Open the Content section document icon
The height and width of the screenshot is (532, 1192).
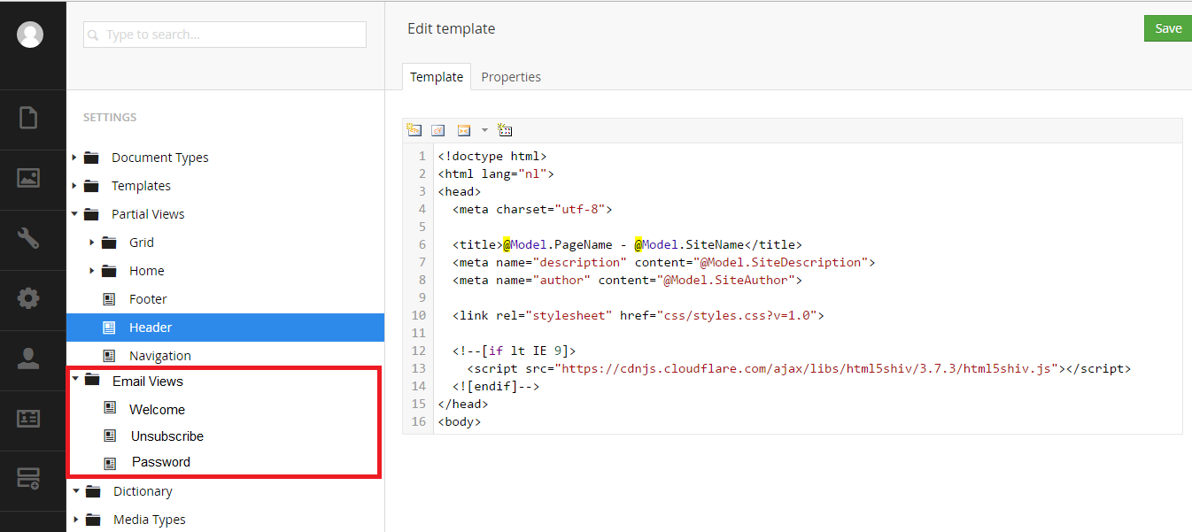click(x=28, y=118)
